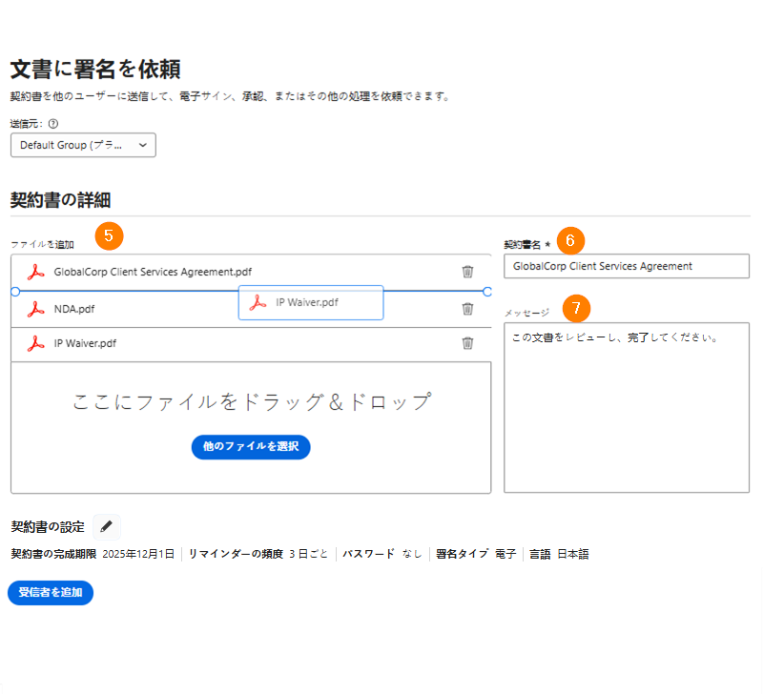The width and height of the screenshot is (763, 694).
Task: Open the Default Group sender dropdown
Action: [83, 145]
